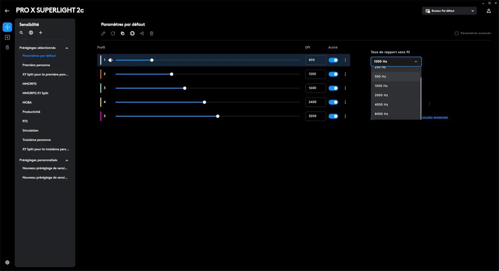Select the Première personne preset

[x=36, y=65]
